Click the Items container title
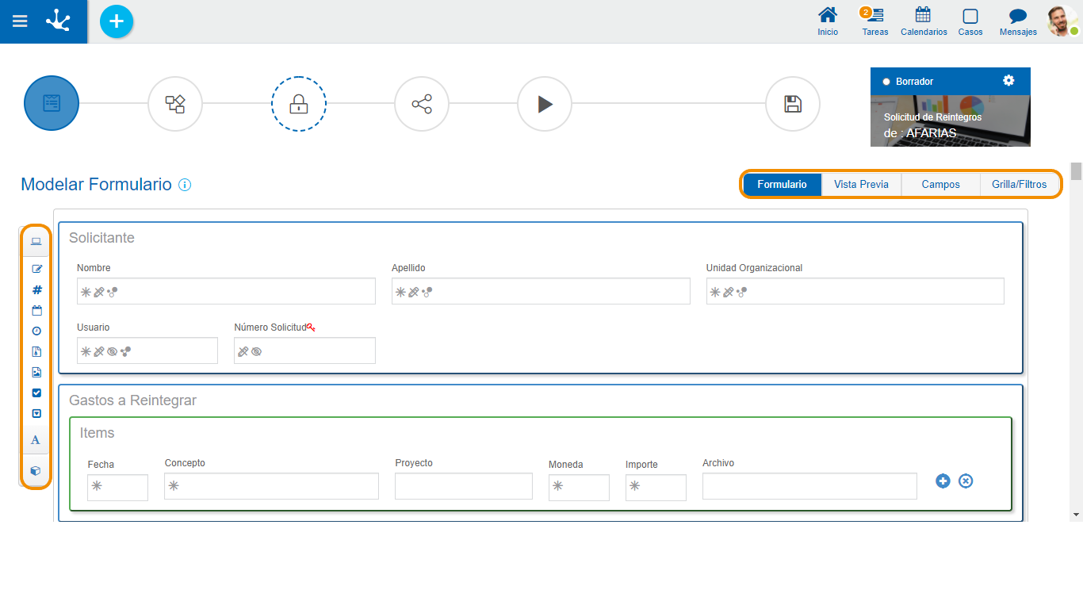Screen dimensions: 1083x609 tap(97, 433)
